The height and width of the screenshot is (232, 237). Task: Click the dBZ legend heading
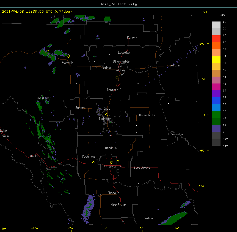pyautogui.click(x=223, y=15)
